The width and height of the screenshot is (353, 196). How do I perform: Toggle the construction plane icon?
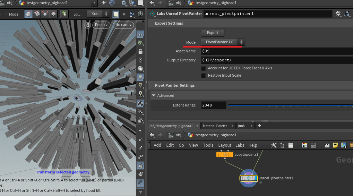click(x=140, y=43)
